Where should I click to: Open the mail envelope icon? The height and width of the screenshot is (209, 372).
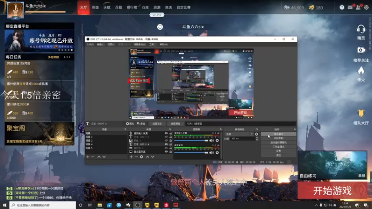tap(350, 7)
